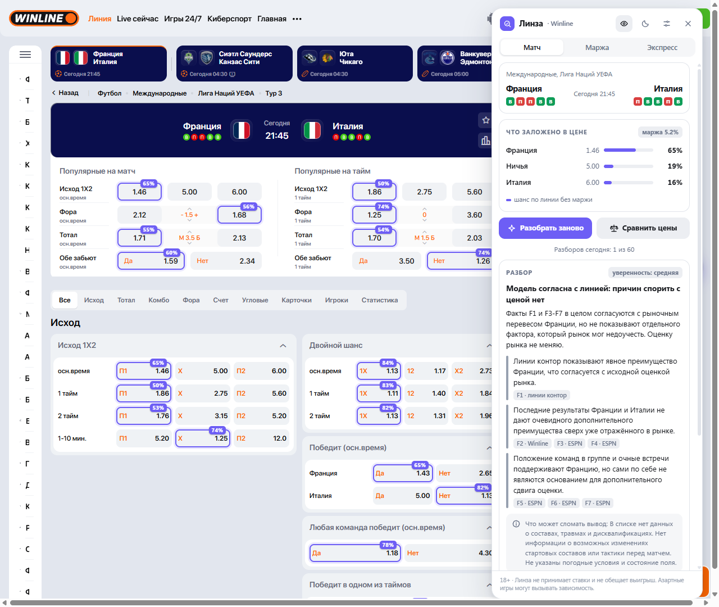This screenshot has height=607, width=719.
Task: Collapse the Двойной шанс market section
Action: 489,346
